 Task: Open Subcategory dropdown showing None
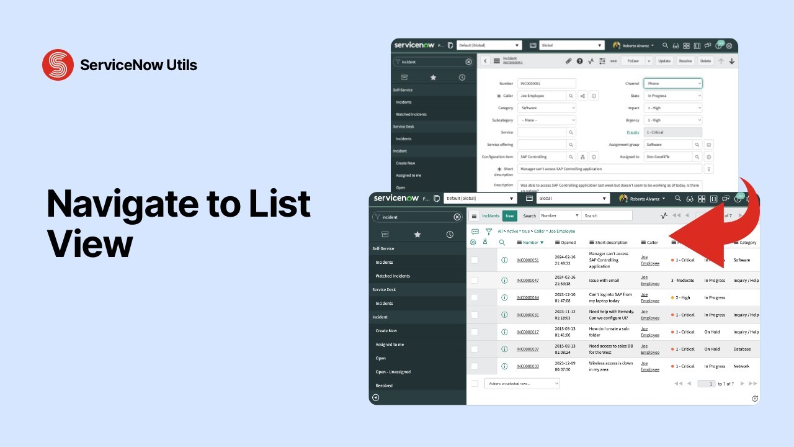point(547,120)
